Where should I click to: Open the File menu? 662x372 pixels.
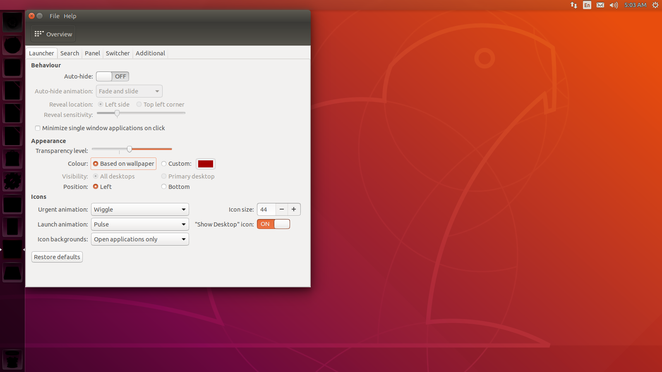pyautogui.click(x=54, y=16)
